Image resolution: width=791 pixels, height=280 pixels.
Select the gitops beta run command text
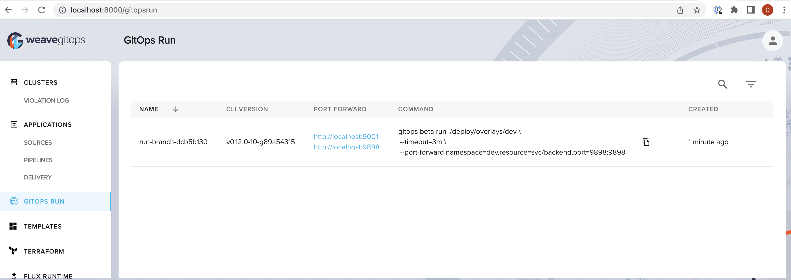point(511,142)
